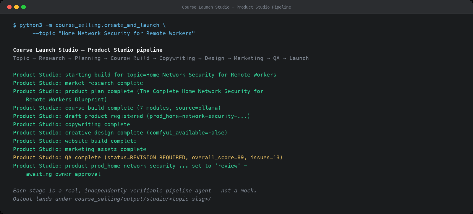Click the 'marketing assets complete' log line

(x=80, y=149)
